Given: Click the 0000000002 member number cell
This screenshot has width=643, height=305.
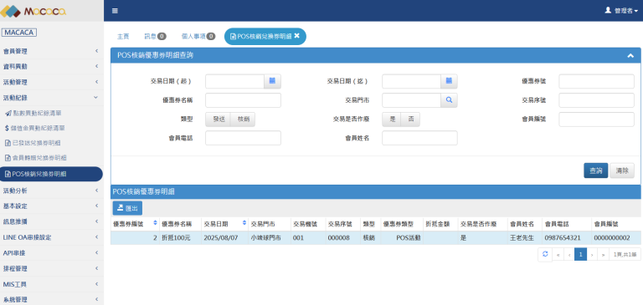Looking at the screenshot, I should point(615,237).
